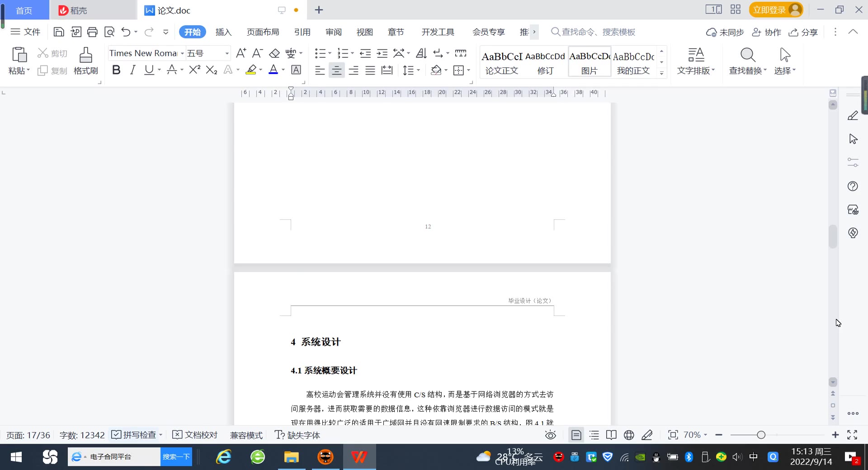Open Find and Replace (查找替换)

click(748, 61)
